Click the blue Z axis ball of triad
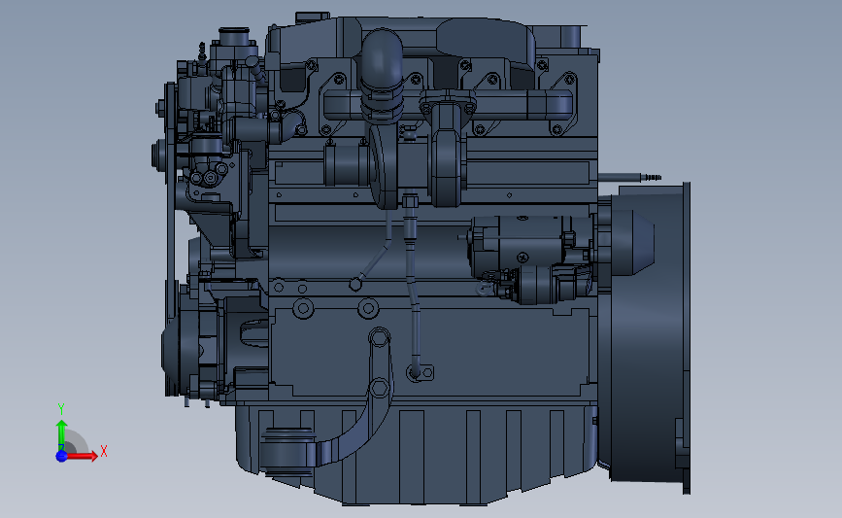 tap(61, 456)
